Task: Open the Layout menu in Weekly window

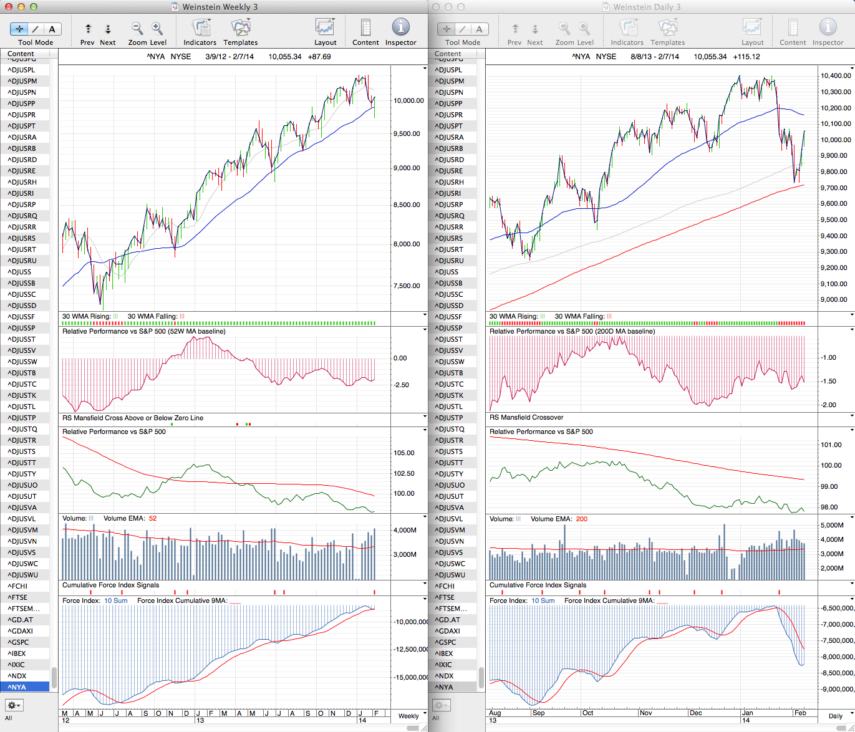Action: click(x=325, y=29)
